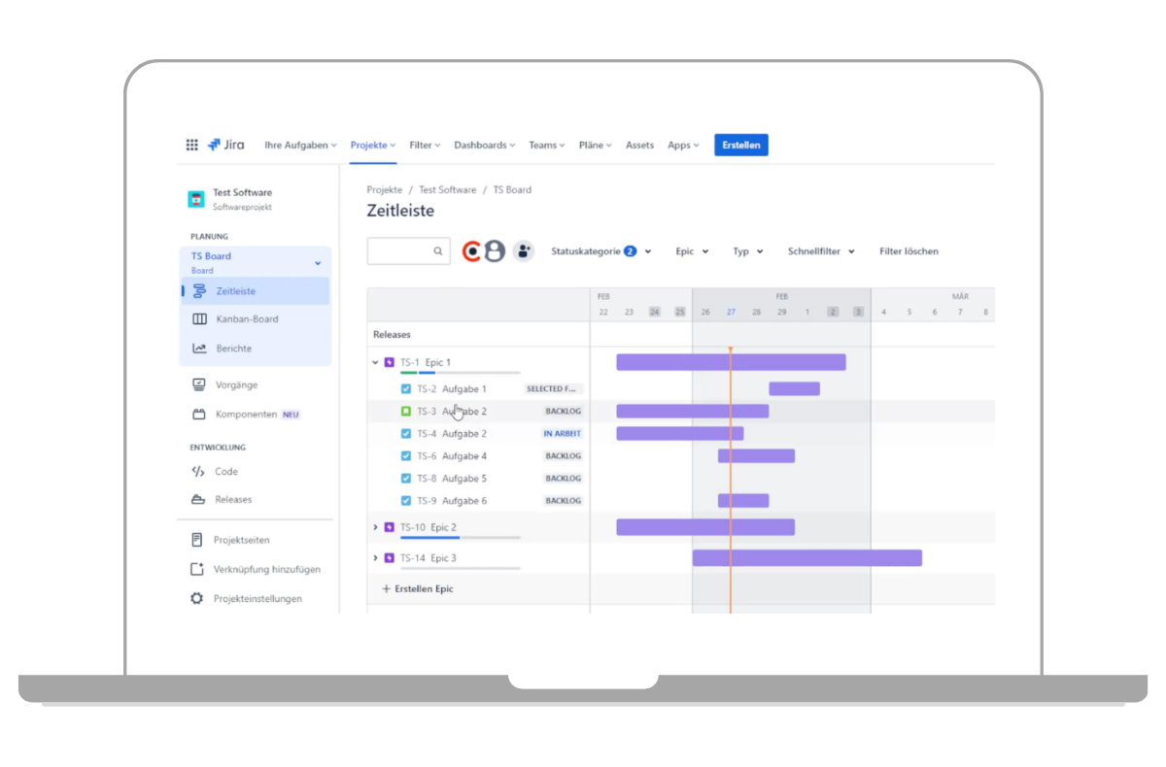Open Projekteinstellungen gear item
The image size is (1166, 767).
pos(257,599)
